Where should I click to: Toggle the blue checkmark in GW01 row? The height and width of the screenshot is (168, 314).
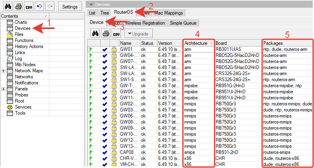click(x=105, y=50)
